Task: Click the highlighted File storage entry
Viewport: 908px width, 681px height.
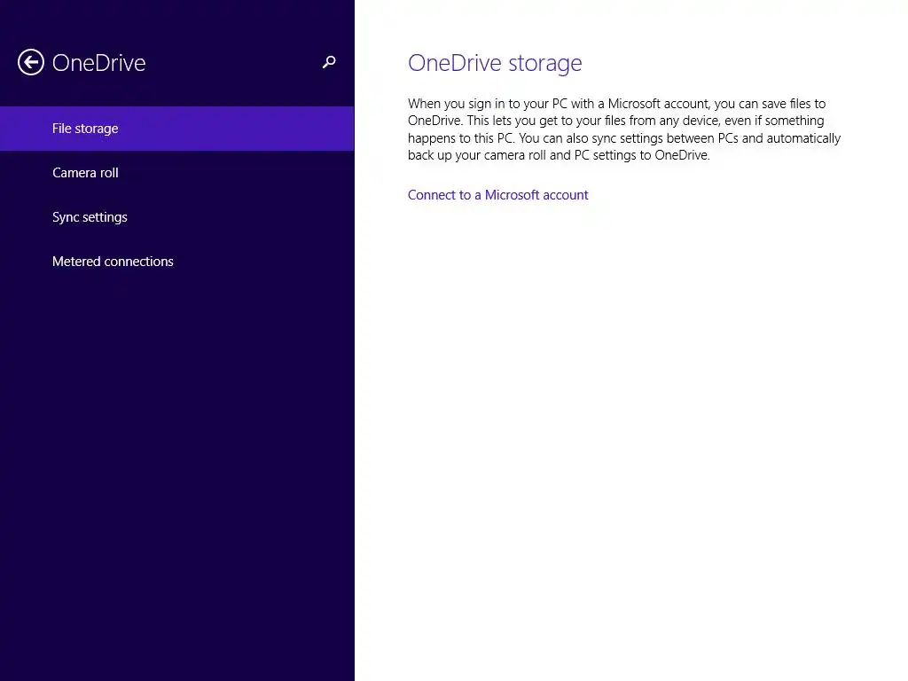Action: point(176,129)
